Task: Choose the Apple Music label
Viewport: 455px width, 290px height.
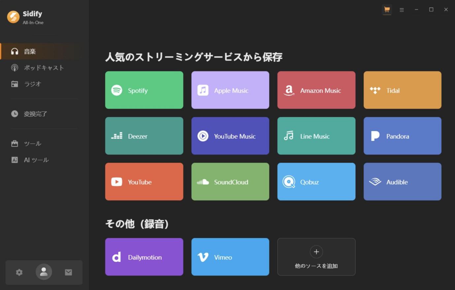Action: (231, 91)
